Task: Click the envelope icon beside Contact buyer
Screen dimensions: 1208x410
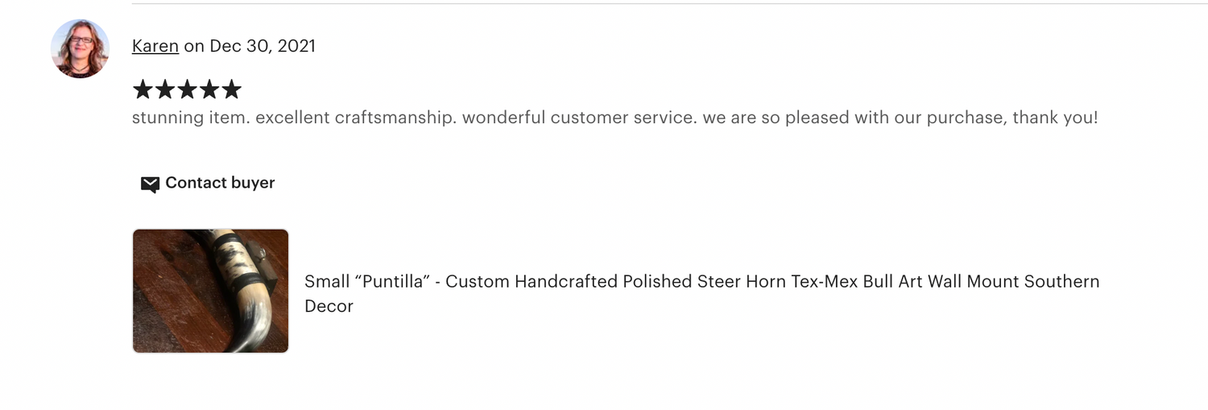Action: tap(150, 184)
